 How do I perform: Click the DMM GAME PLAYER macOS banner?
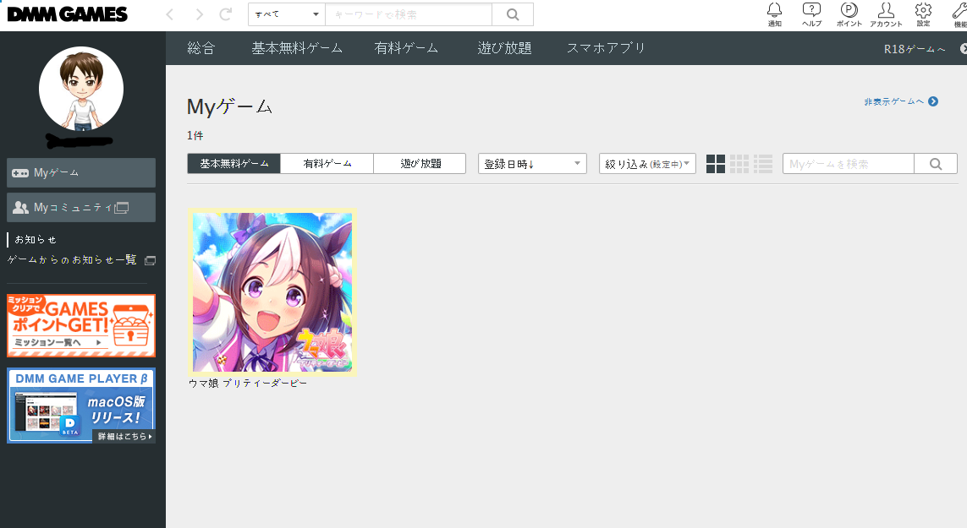[x=80, y=406]
